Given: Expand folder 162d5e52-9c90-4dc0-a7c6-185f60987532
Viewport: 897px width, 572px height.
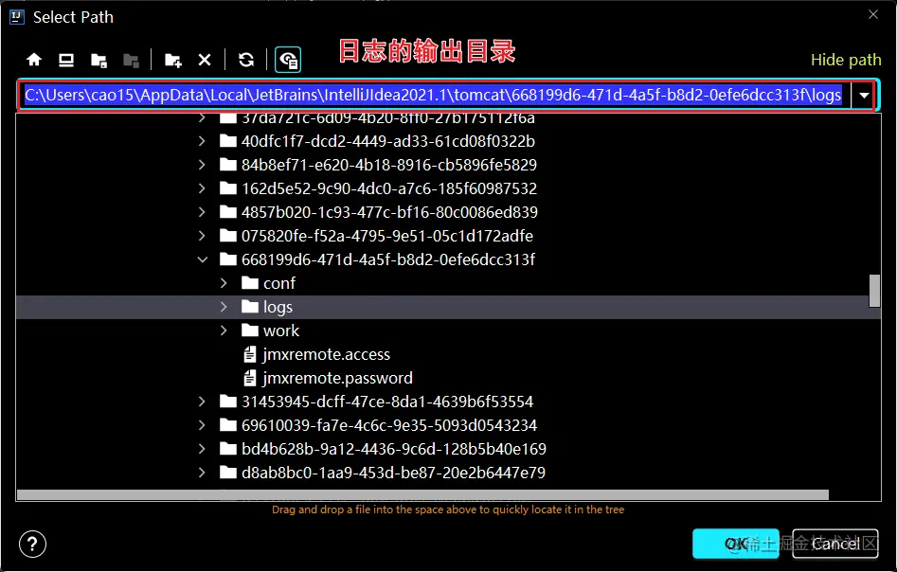Looking at the screenshot, I should coord(202,188).
